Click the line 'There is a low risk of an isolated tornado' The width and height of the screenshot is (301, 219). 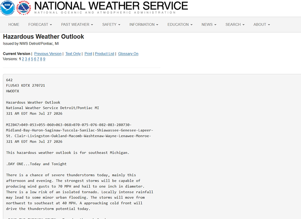point(80,192)
